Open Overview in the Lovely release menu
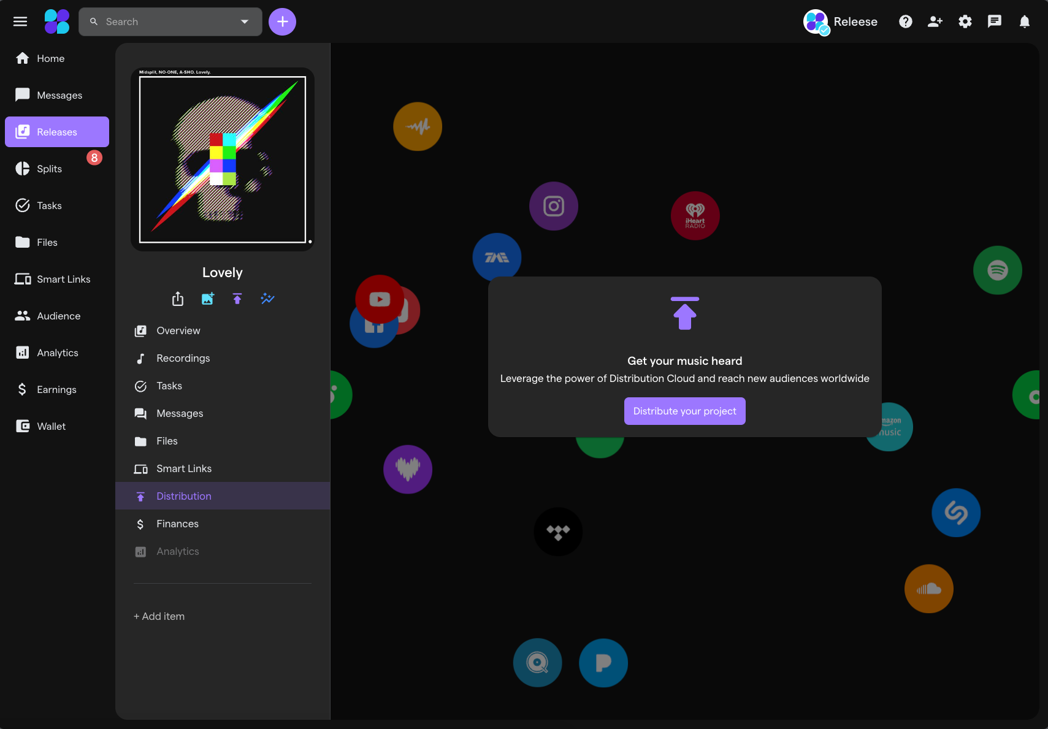The width and height of the screenshot is (1048, 729). click(223, 330)
